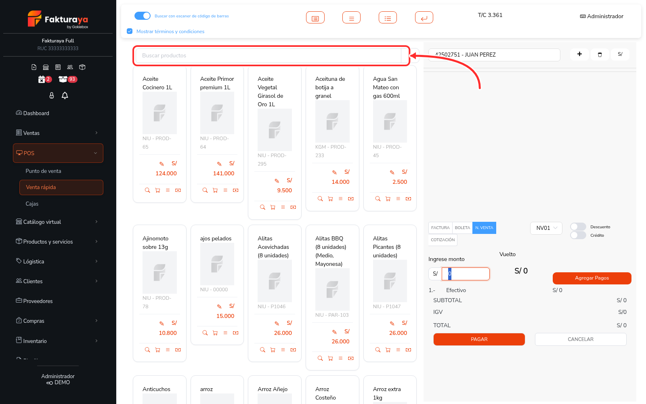Click the new document icon in sidebar
Viewport: 646px width, 404px height.
tap(34, 67)
